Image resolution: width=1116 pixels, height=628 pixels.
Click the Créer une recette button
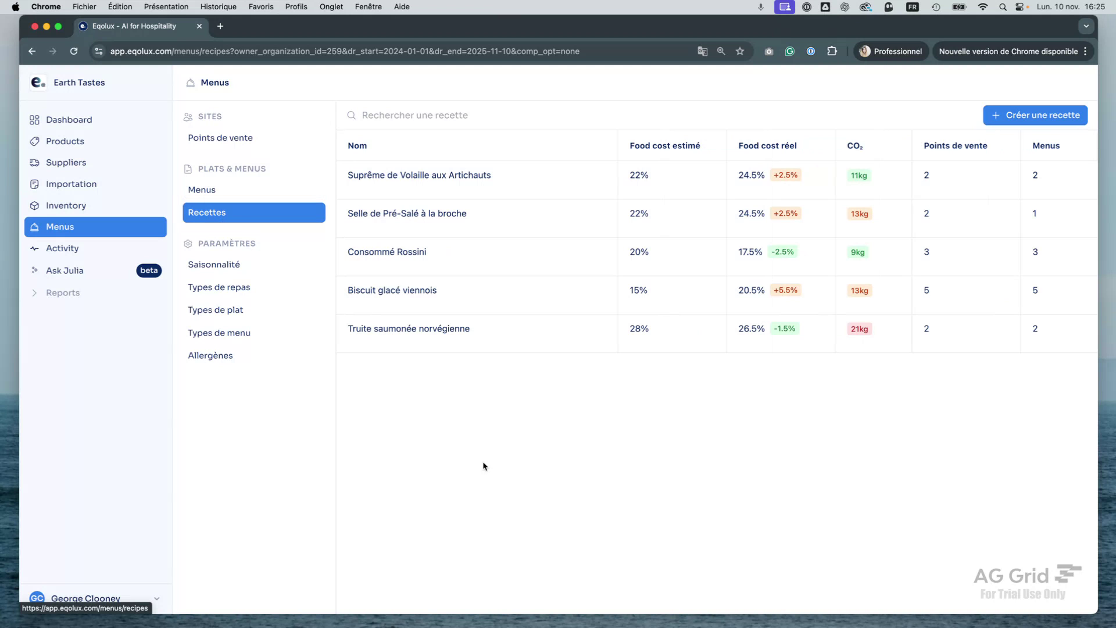(x=1035, y=115)
